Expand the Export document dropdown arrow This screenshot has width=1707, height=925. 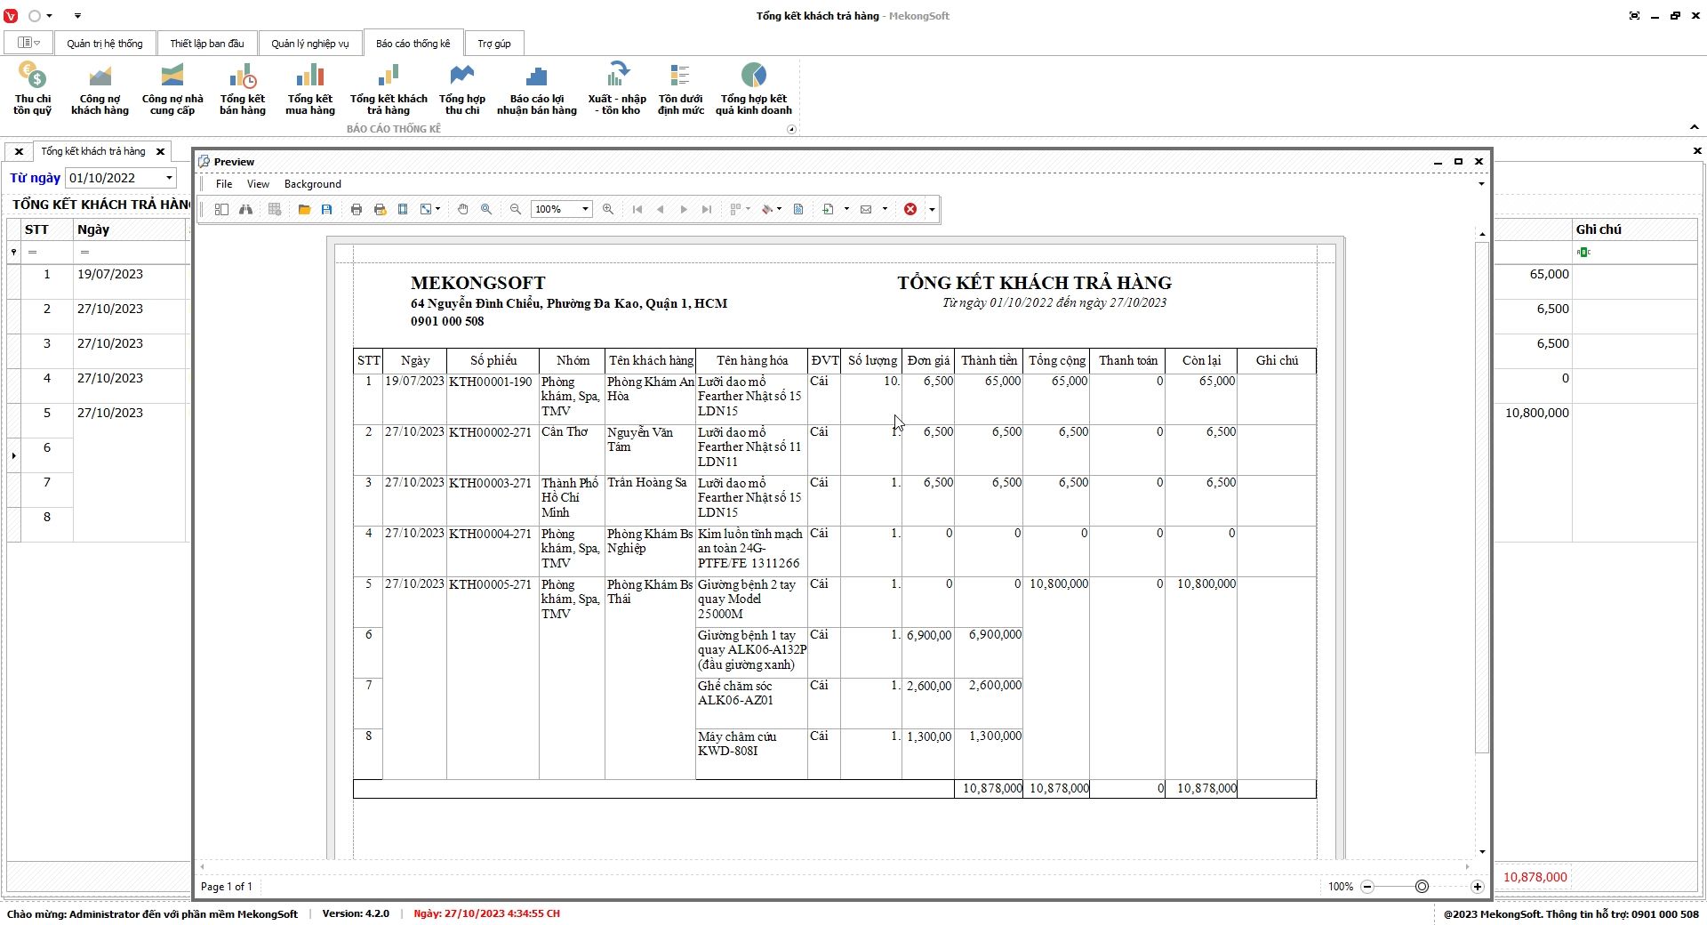pos(846,209)
